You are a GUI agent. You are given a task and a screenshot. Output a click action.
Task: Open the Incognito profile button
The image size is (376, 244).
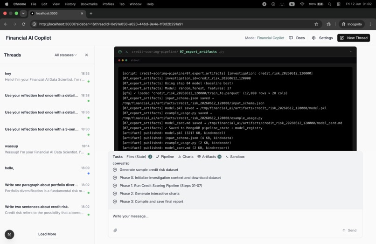click(x=352, y=24)
